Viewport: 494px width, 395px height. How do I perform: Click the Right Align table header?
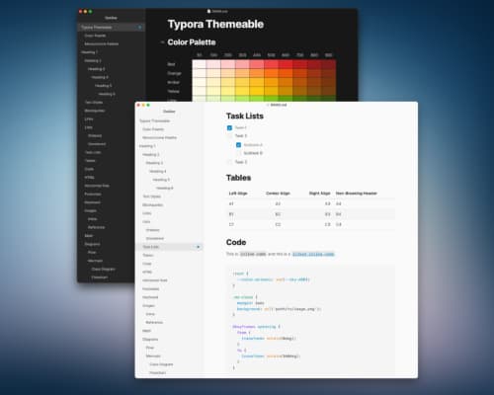319,194
